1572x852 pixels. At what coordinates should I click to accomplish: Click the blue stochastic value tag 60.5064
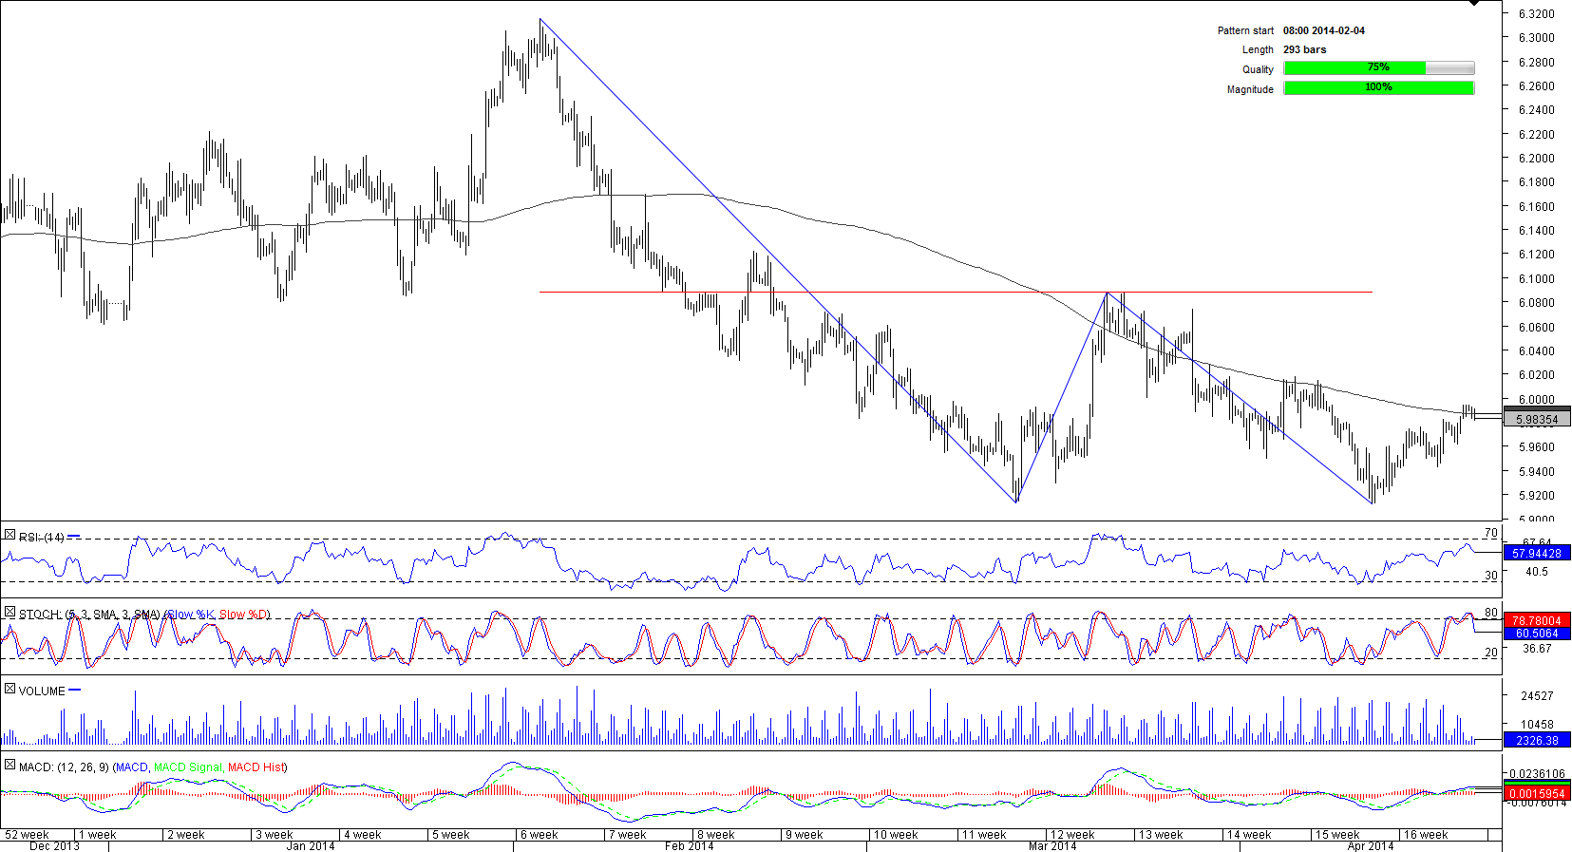[1537, 634]
